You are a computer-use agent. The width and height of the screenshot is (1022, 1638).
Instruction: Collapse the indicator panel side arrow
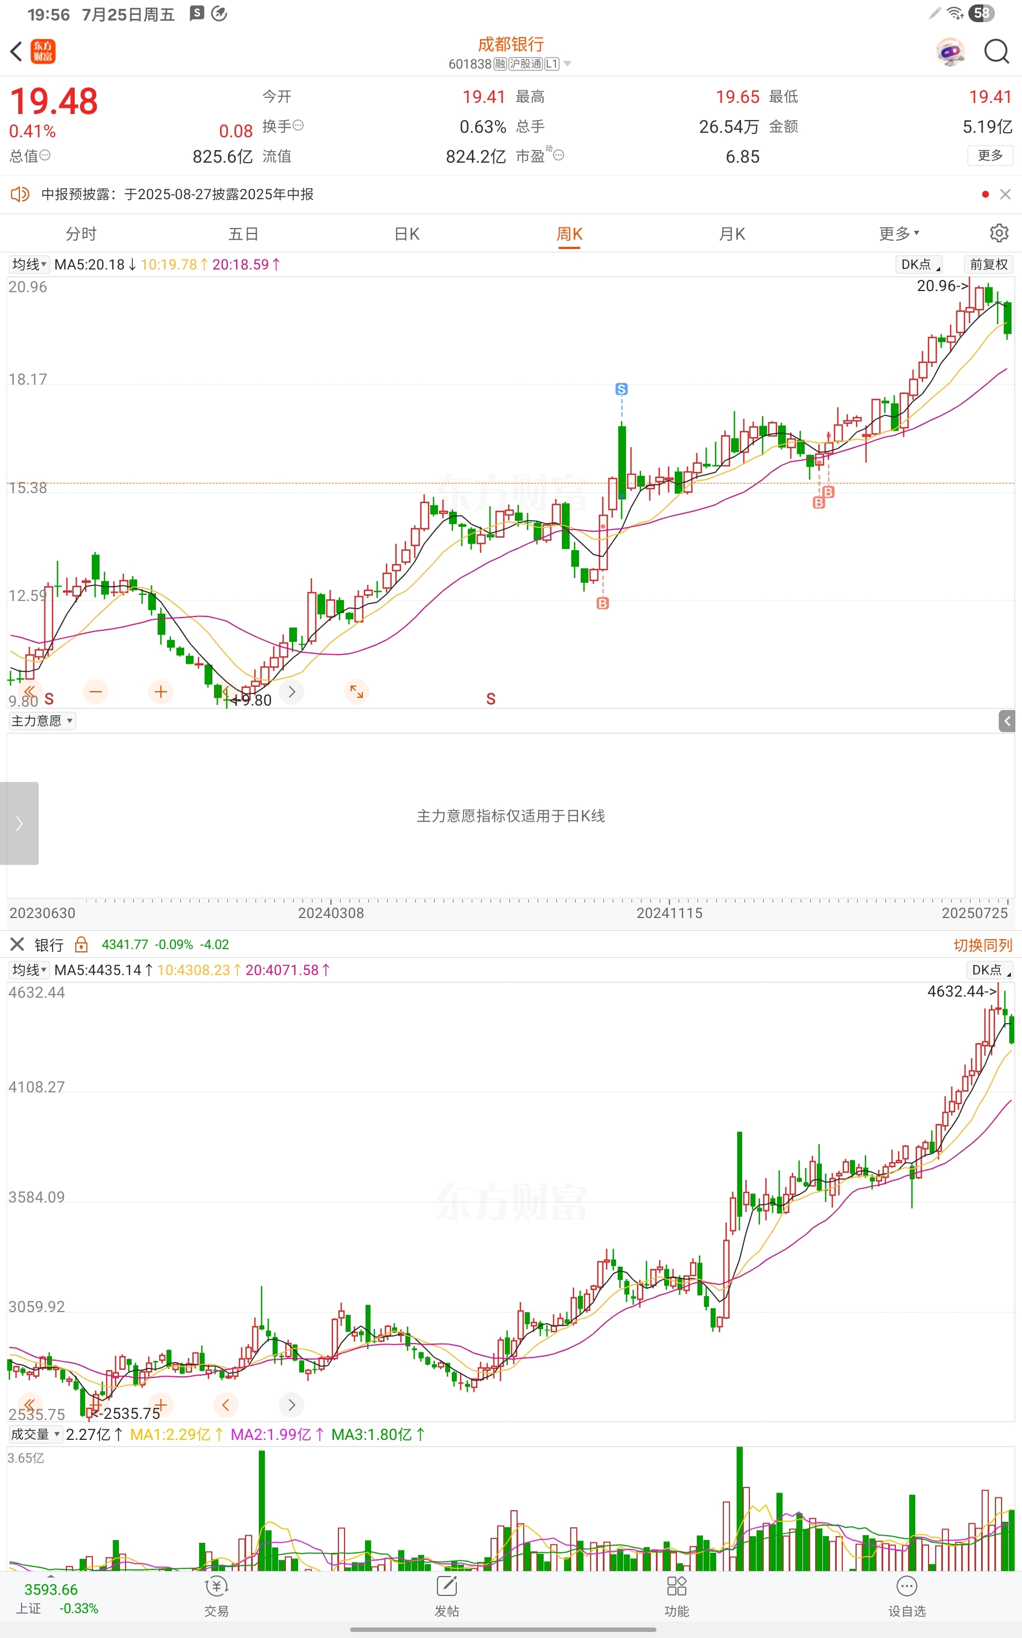click(x=1007, y=721)
